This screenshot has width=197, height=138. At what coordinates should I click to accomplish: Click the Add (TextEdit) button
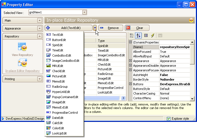click(69, 28)
